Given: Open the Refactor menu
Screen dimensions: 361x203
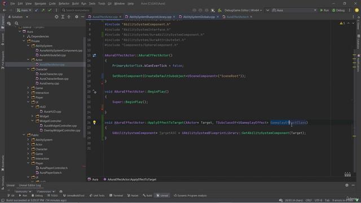Looking at the screenshot, I should [64, 3].
